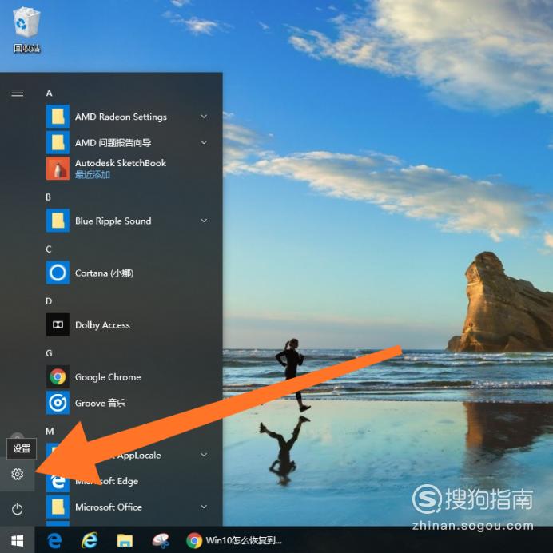Click the Dolby Access label
Screen dimensions: 553x553
pos(102,325)
